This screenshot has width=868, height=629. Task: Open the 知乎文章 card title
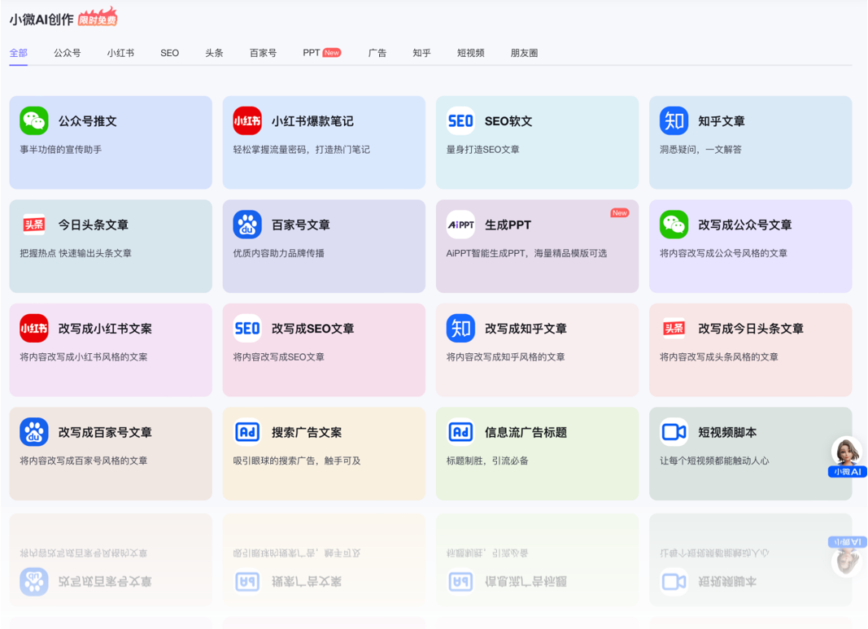point(722,121)
